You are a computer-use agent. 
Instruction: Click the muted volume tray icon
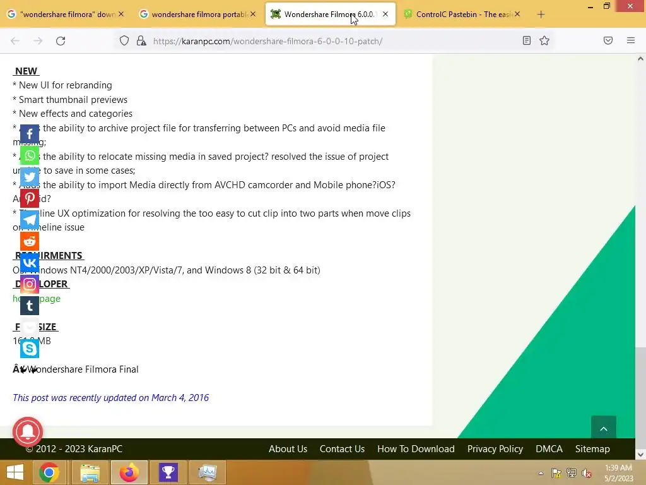pyautogui.click(x=586, y=473)
